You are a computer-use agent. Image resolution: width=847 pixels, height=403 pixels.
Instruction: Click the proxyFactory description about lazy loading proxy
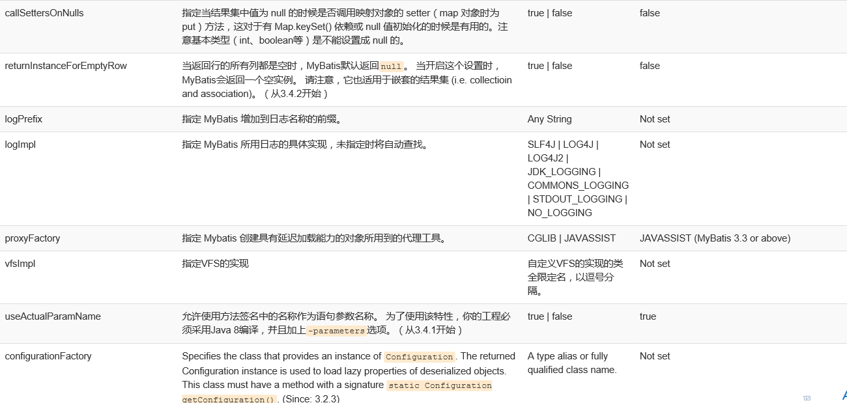pyautogui.click(x=315, y=238)
